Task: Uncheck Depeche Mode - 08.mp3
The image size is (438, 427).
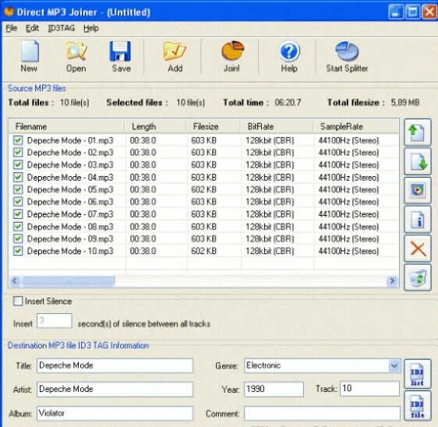Action: 18,226
